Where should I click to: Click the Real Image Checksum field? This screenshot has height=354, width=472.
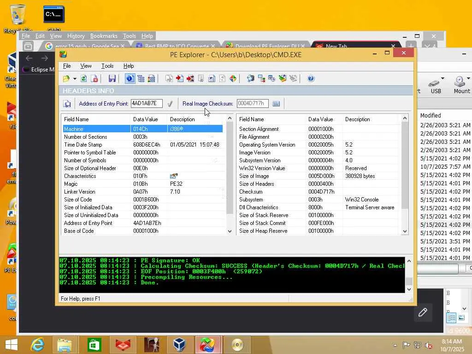[x=252, y=104]
